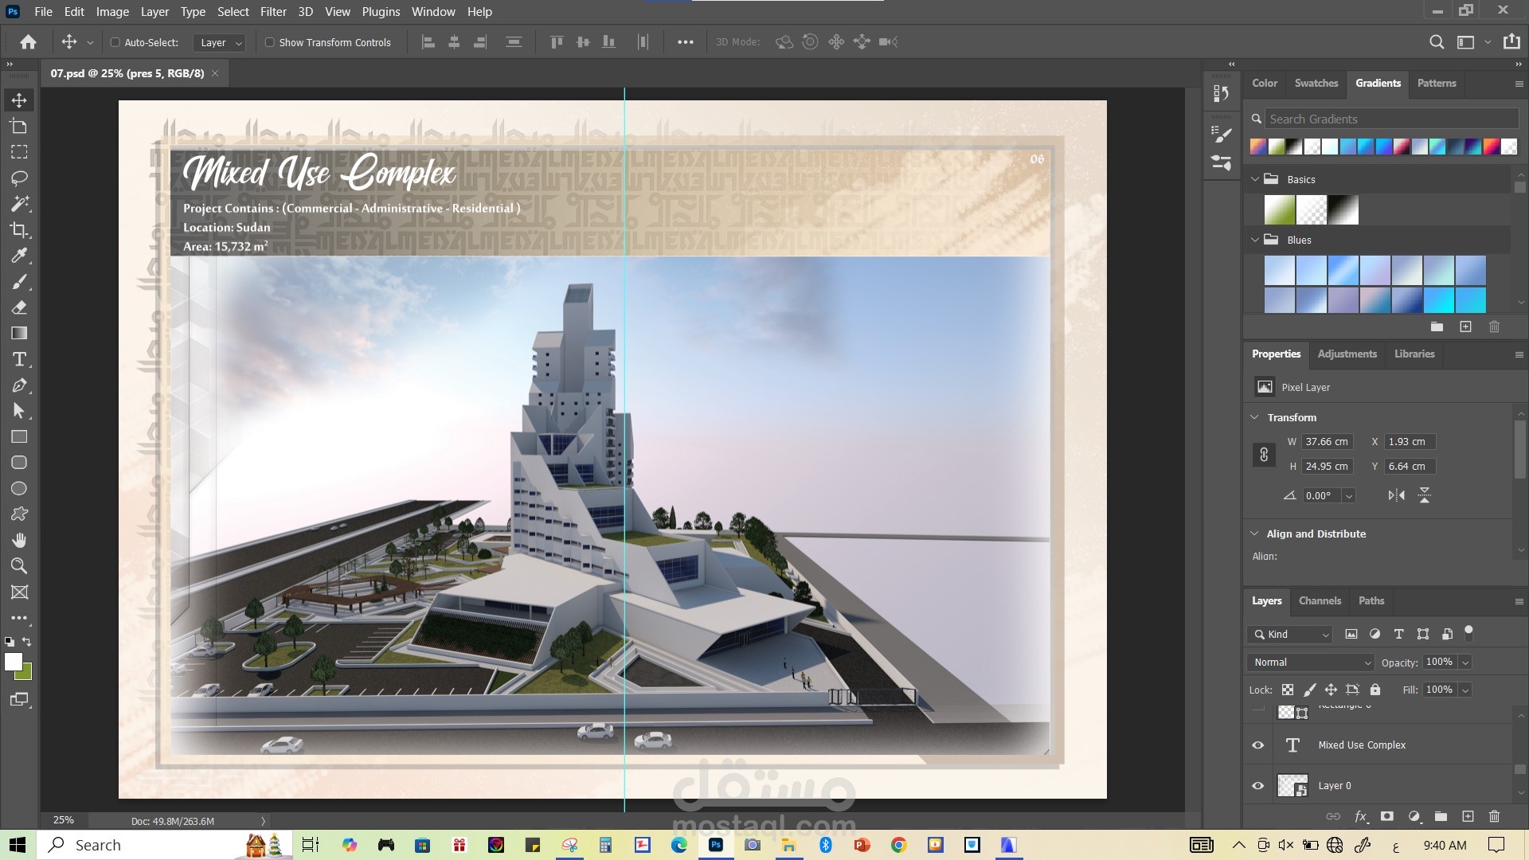Toggle Show Transform Controls checkbox

pos(269,42)
